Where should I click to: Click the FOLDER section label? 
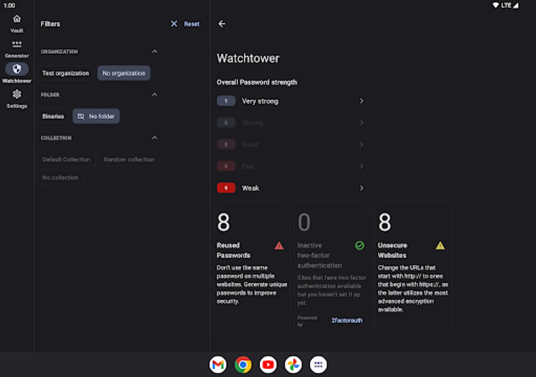50,95
